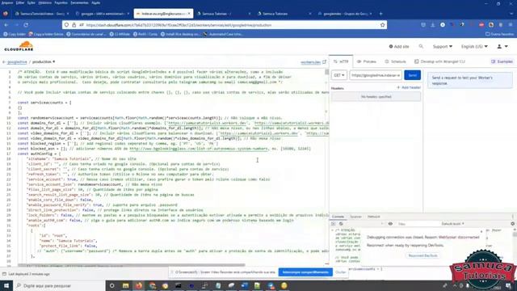Image resolution: width=517 pixels, height=291 pixels.
Task: Open the GET method dropdown
Action: point(339,75)
